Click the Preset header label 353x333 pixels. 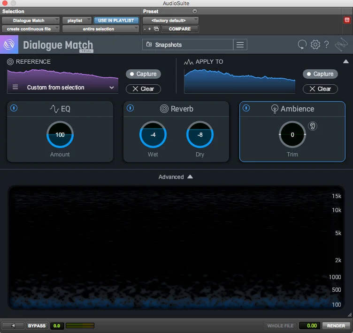(x=151, y=11)
